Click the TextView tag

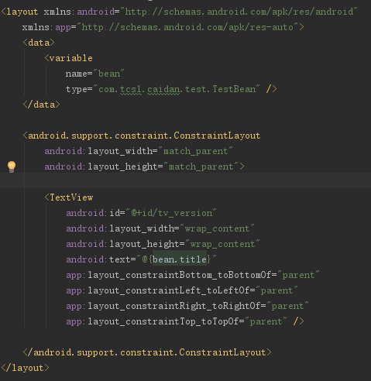(69, 197)
